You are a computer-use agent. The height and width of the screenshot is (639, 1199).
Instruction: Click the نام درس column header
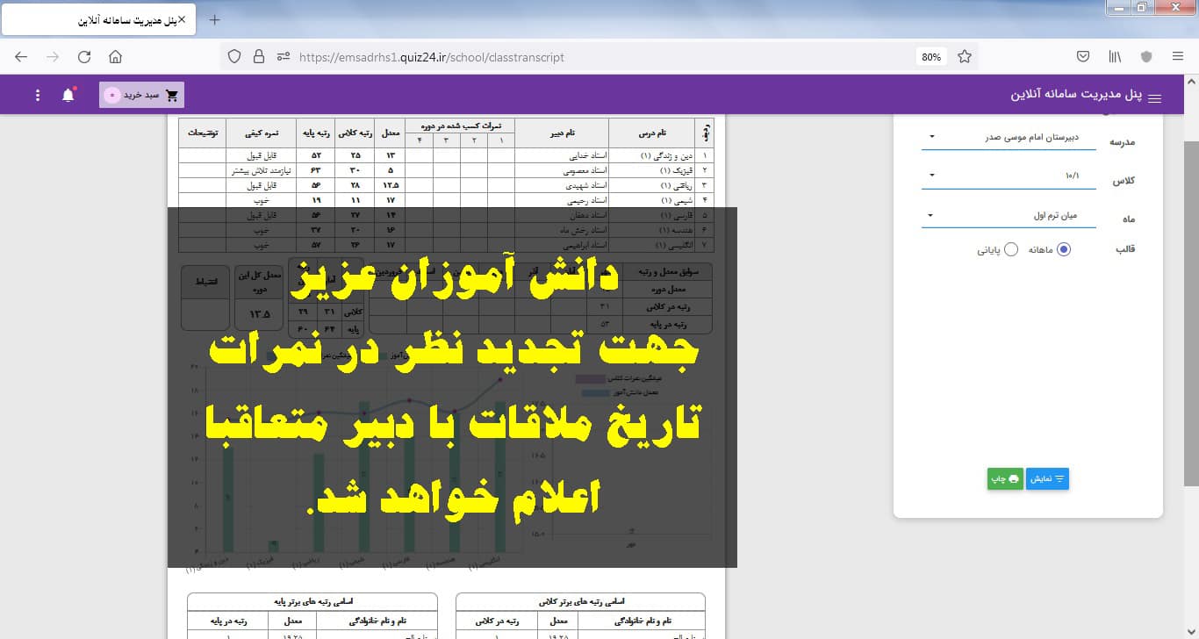click(650, 133)
